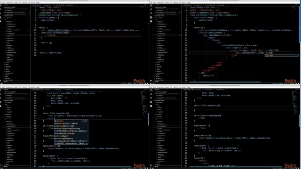Pick 'customElements' autocomplete suggestion
This screenshot has width=301, height=169.
point(71,138)
